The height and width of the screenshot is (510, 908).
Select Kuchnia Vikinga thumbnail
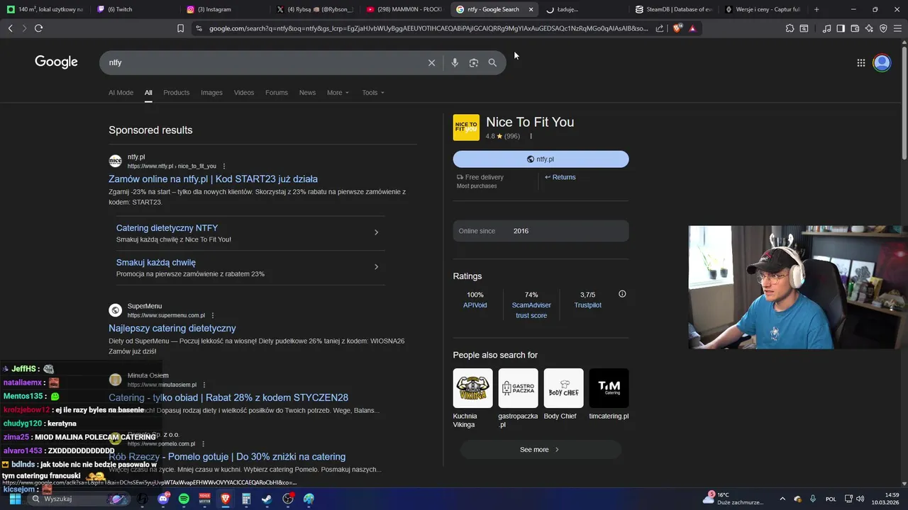coord(473,388)
